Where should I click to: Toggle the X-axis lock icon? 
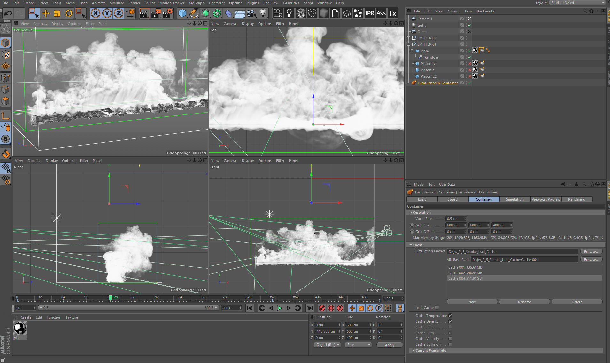(x=95, y=13)
